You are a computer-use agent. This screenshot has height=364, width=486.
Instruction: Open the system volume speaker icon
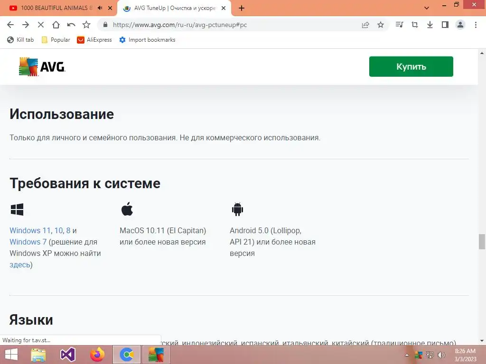(441, 355)
